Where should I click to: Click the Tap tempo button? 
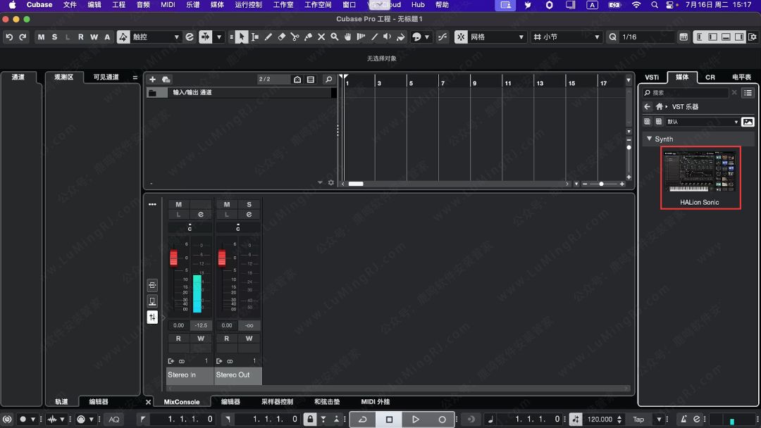638,420
